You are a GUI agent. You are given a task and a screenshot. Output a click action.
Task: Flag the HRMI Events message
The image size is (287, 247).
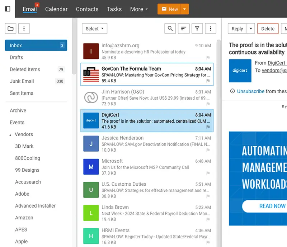(208, 242)
